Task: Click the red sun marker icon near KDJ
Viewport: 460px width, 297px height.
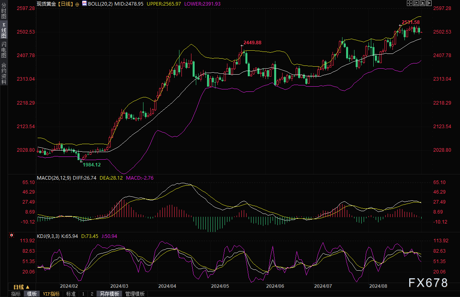Action: coord(11,236)
